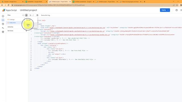Close the Google Drive browser tab
The image size is (182, 102).
23,2
